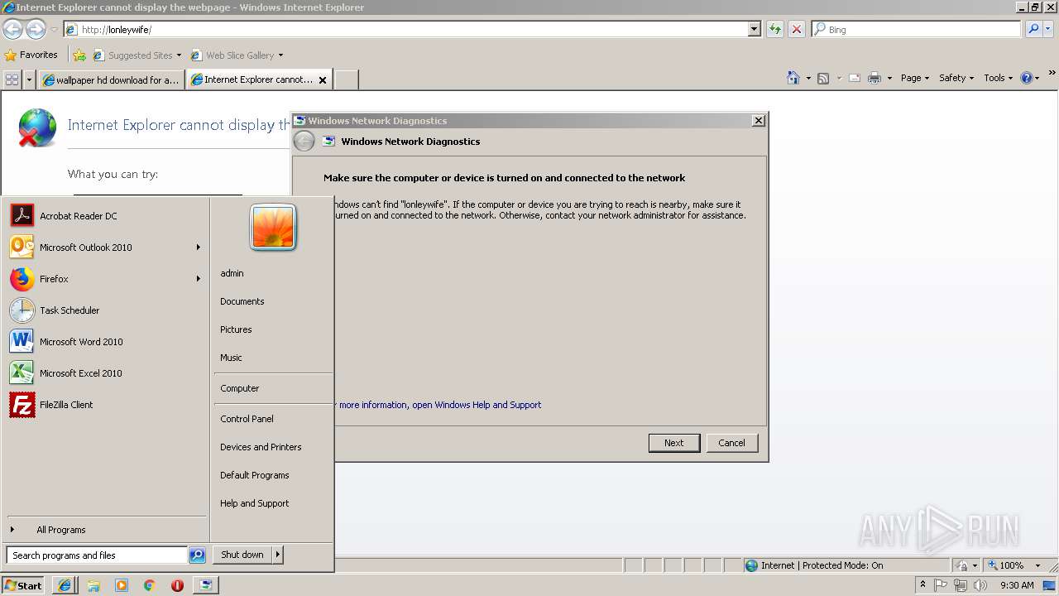Open the Tools menu

point(999,78)
